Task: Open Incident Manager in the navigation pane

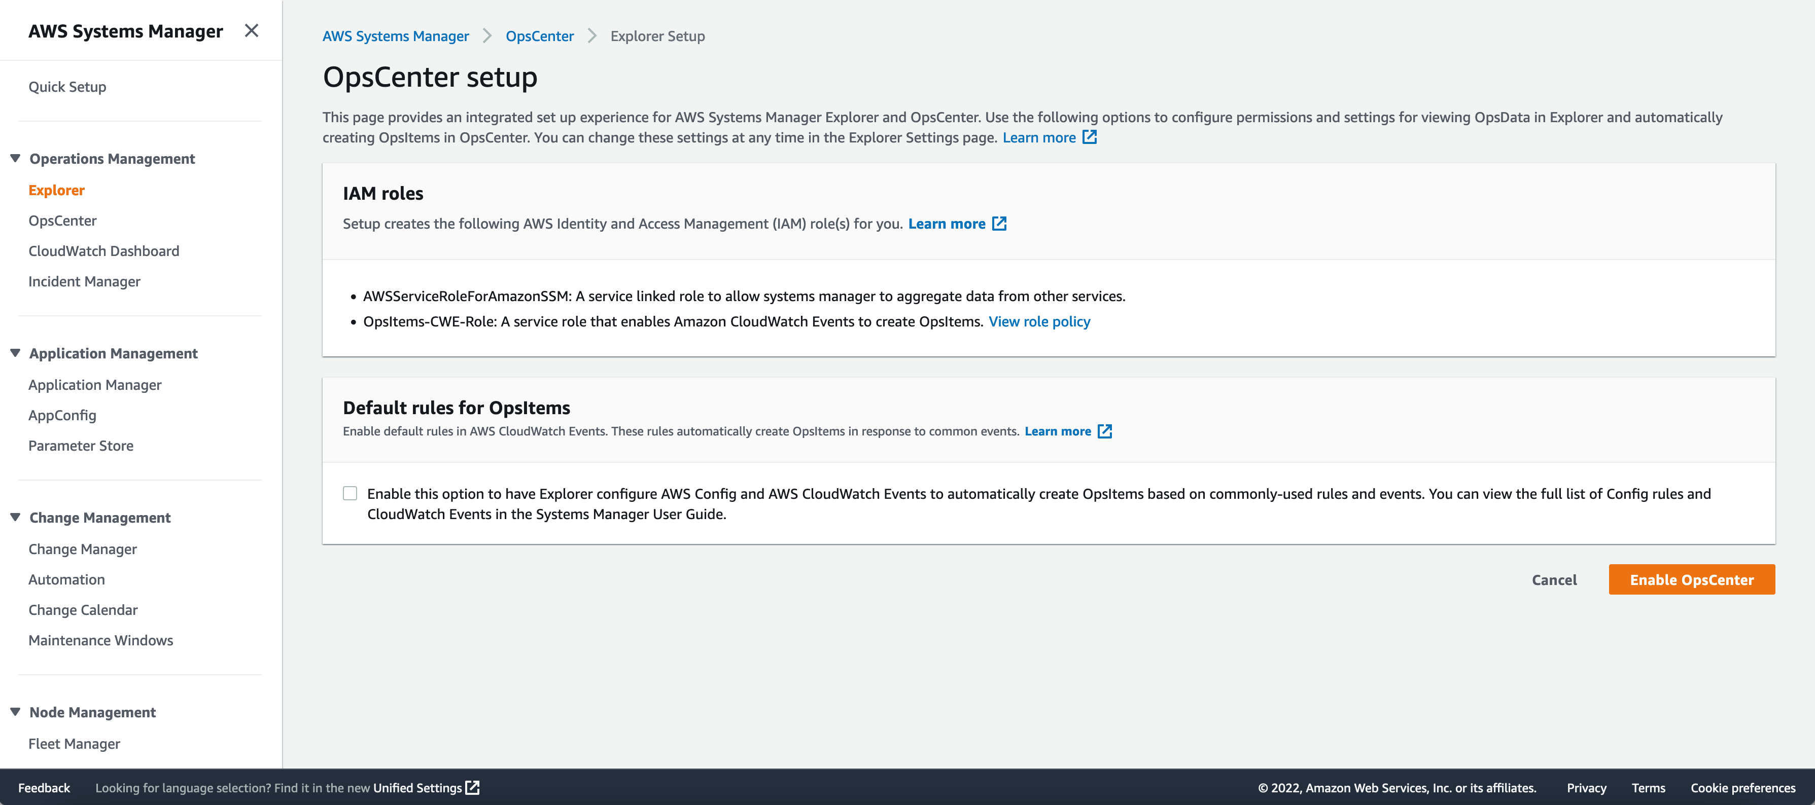Action: [84, 281]
